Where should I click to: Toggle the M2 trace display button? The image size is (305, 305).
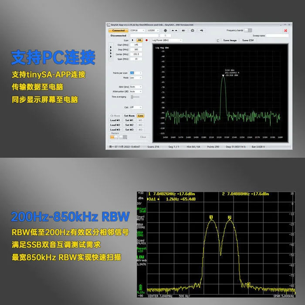tap(140, 125)
